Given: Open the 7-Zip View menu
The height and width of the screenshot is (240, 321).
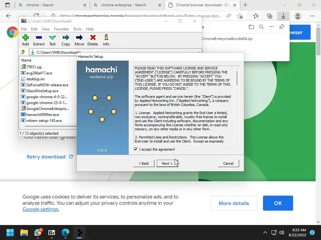Looking at the screenshot, I should [45, 29].
